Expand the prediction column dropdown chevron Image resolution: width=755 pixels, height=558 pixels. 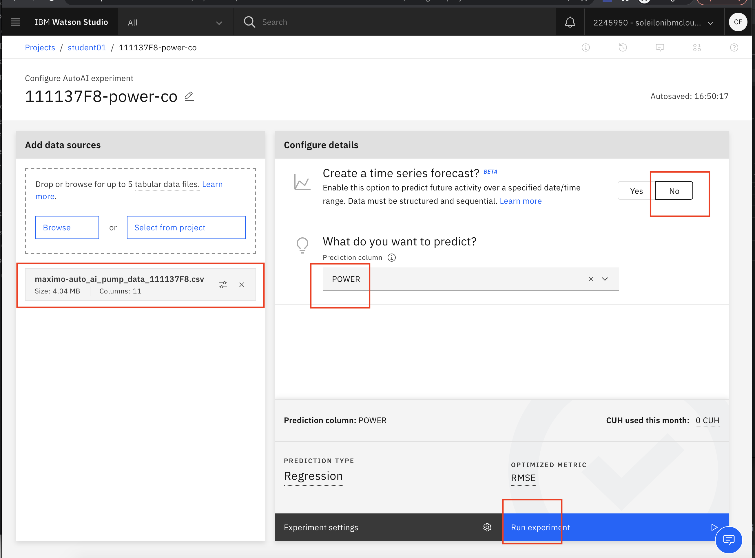tap(605, 279)
